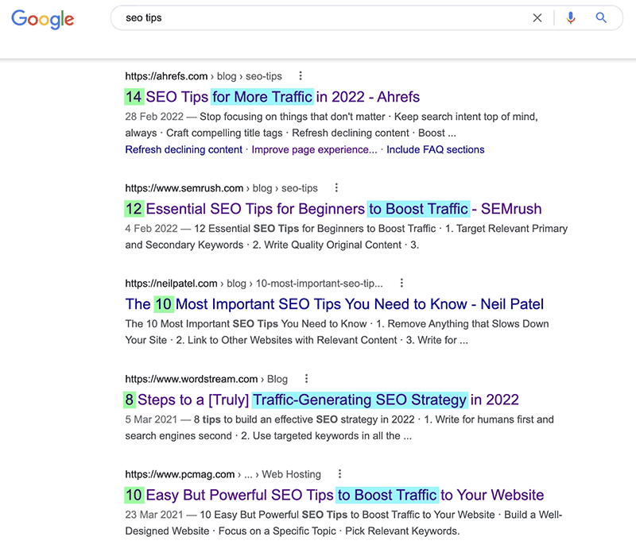
Task: Click the Google logo
Action: (43, 18)
